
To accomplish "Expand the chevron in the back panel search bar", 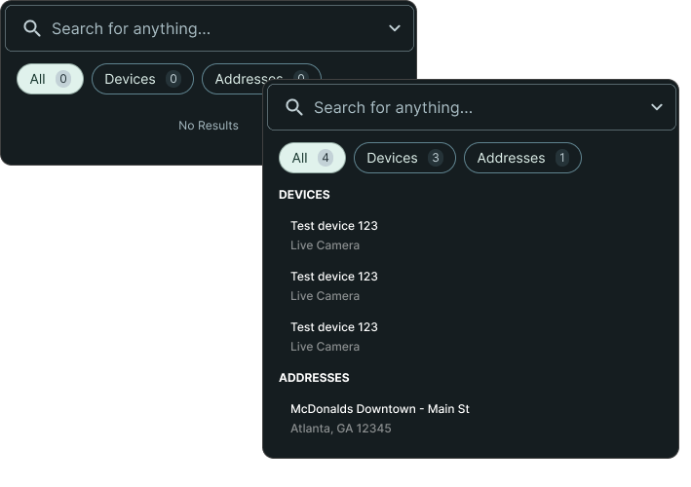I will click(395, 28).
